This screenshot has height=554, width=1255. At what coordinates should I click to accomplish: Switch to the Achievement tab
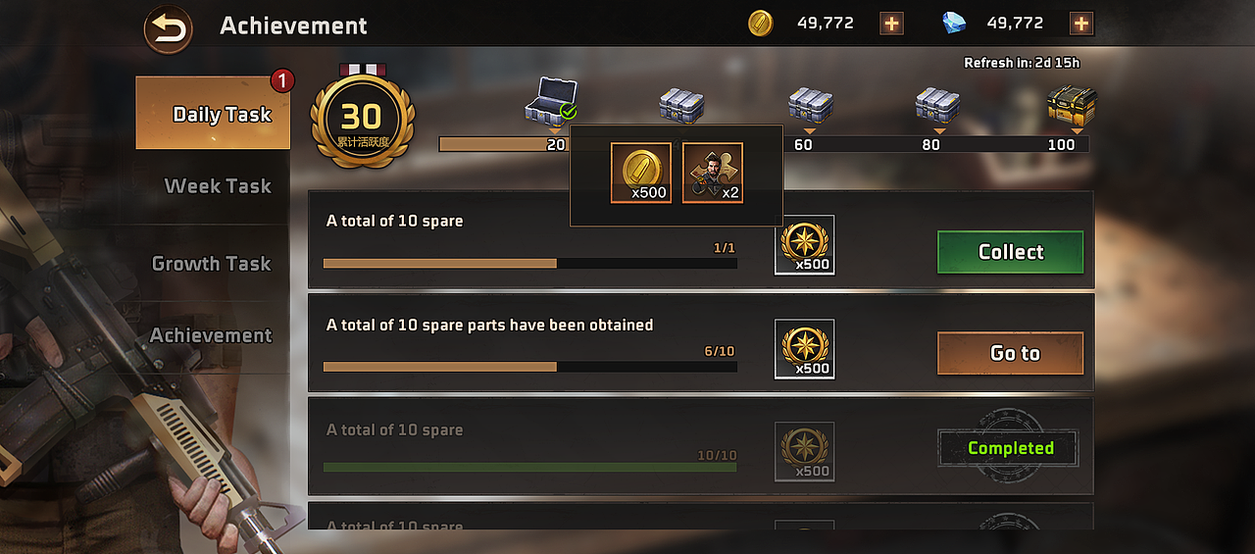click(211, 335)
